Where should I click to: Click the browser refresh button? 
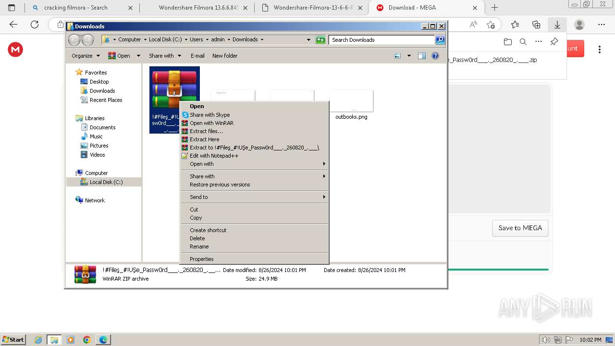[35, 25]
